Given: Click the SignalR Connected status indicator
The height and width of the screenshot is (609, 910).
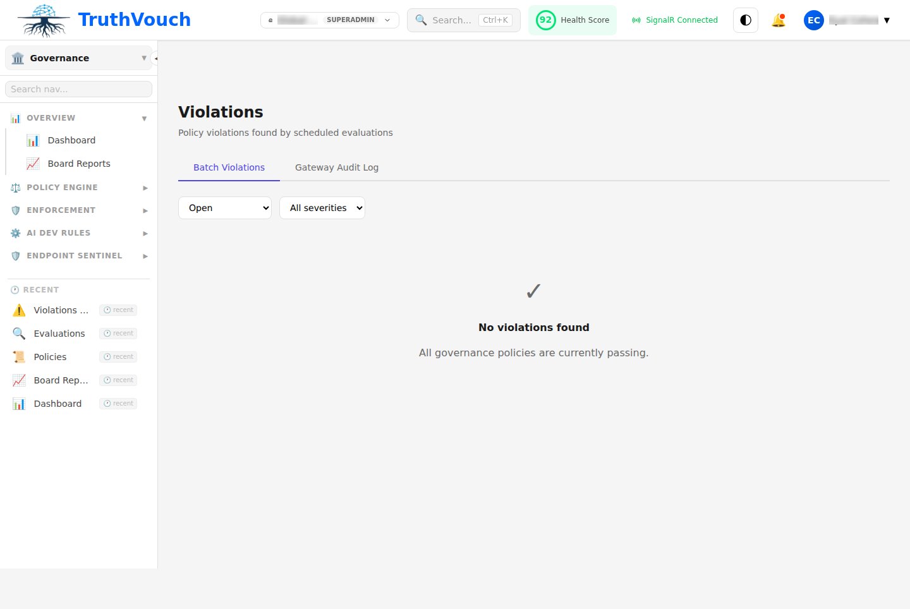Looking at the screenshot, I should click(674, 20).
